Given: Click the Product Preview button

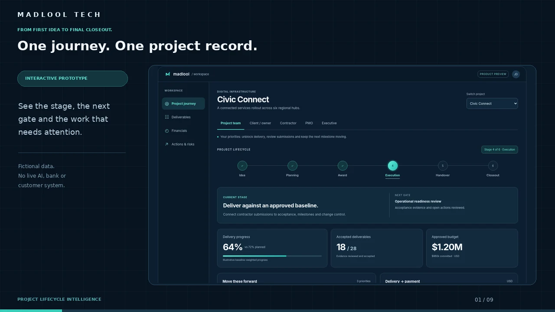Looking at the screenshot, I should coord(493,74).
